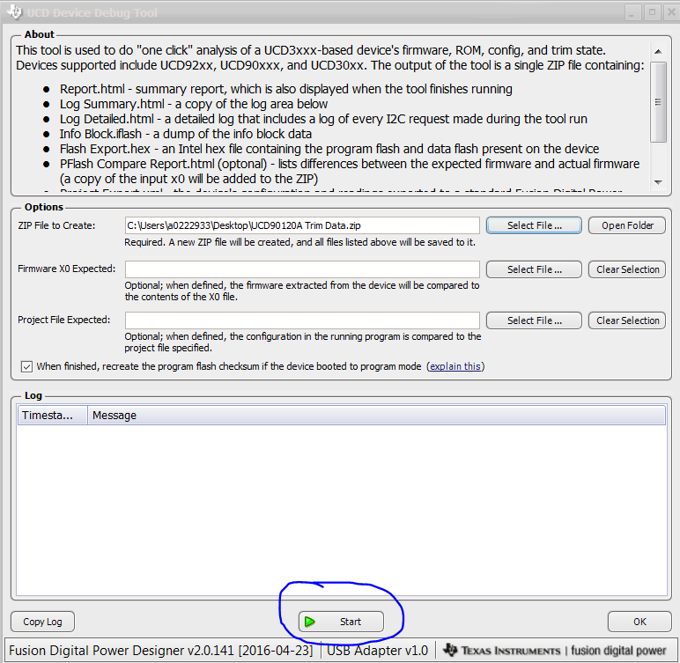Screen dimensions: 680x663
Task: Select File for Firmware X0 Expected
Action: coord(534,269)
